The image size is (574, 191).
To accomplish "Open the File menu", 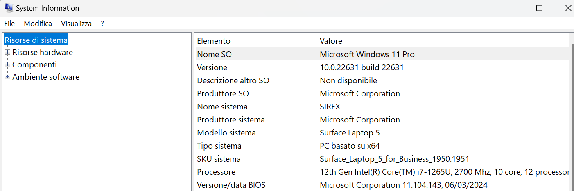I will point(9,24).
